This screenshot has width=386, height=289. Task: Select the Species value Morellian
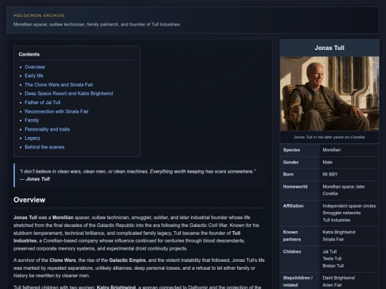pos(332,150)
